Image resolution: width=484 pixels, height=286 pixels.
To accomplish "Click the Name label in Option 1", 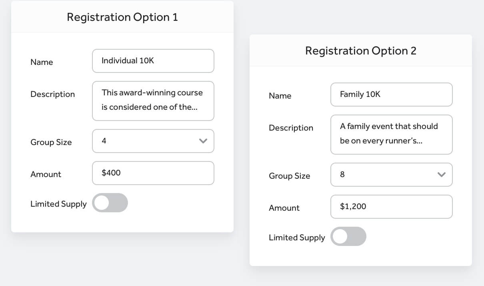I will (42, 62).
